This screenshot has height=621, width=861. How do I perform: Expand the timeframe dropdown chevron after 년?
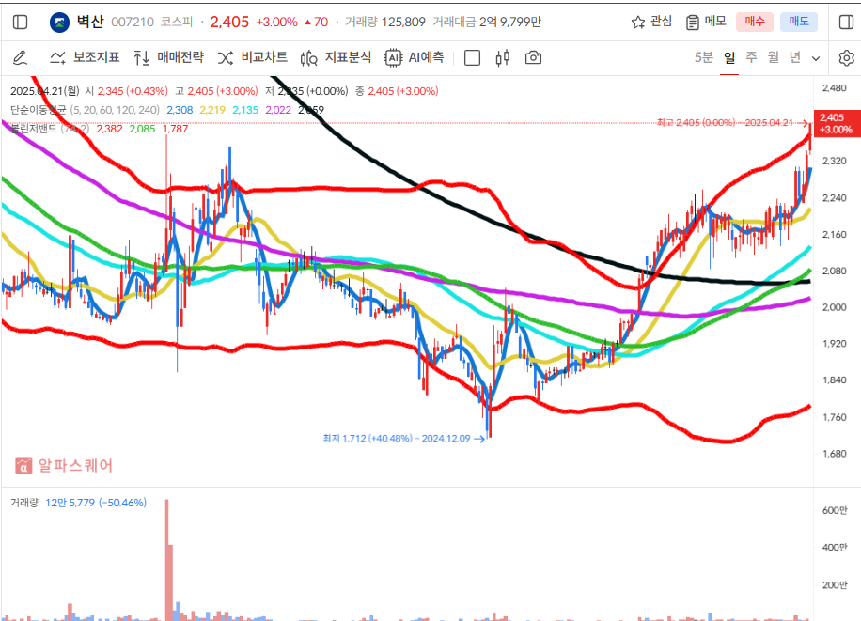tap(816, 58)
